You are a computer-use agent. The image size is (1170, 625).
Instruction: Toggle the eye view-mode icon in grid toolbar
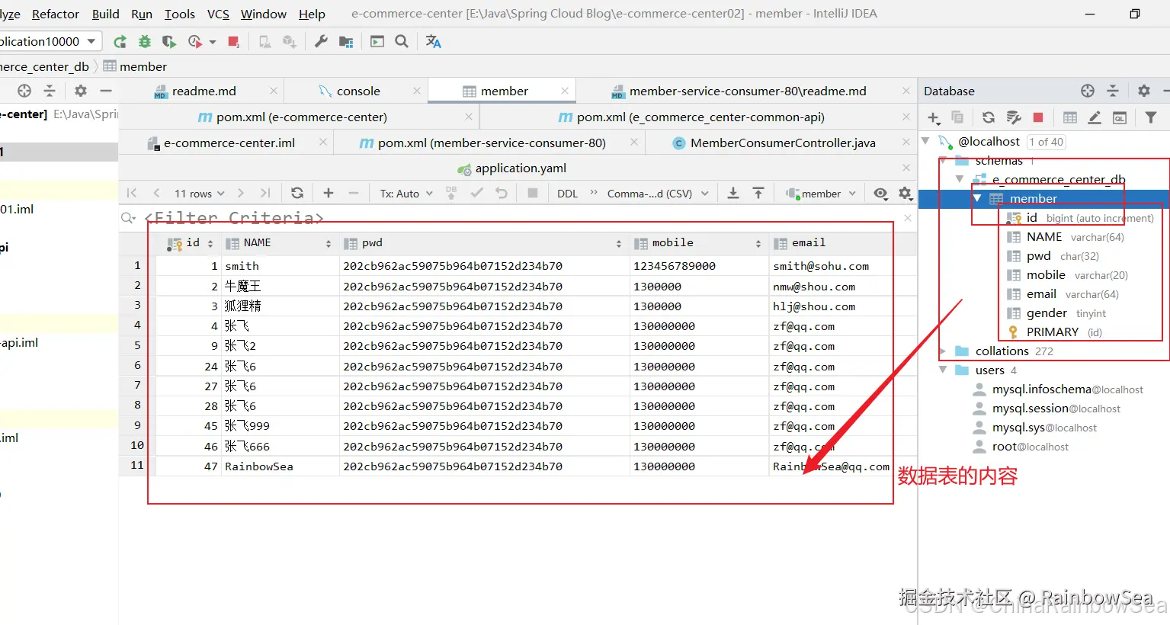880,193
